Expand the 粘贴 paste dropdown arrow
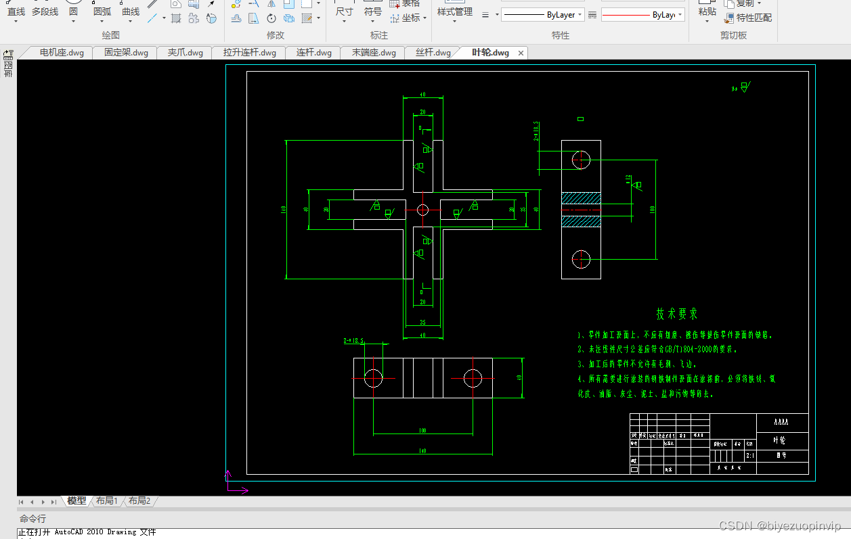Screen dimensions: 851x539 [707, 22]
